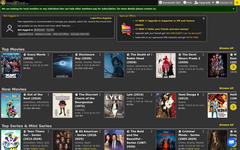The width and height of the screenshot is (240, 150).
Task: Dismiss the green reseller notice banner
Action: click(x=233, y=9)
